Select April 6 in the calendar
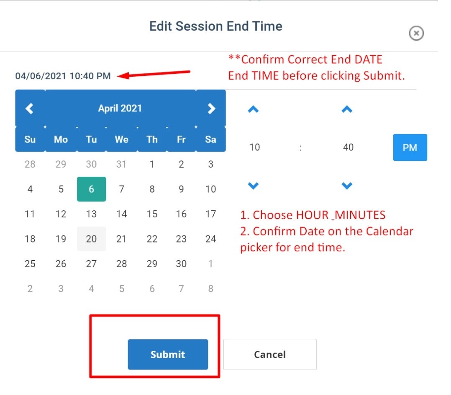451x395 pixels. point(91,189)
